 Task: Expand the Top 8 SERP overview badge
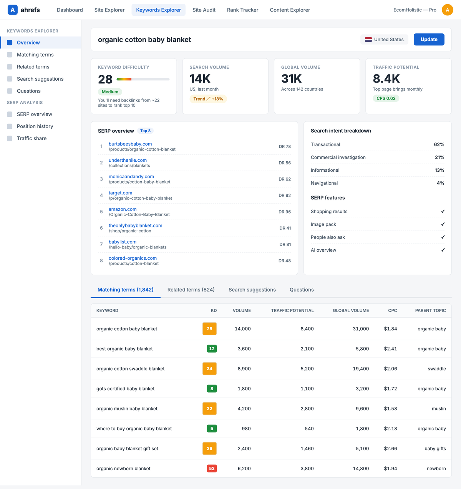(x=145, y=131)
